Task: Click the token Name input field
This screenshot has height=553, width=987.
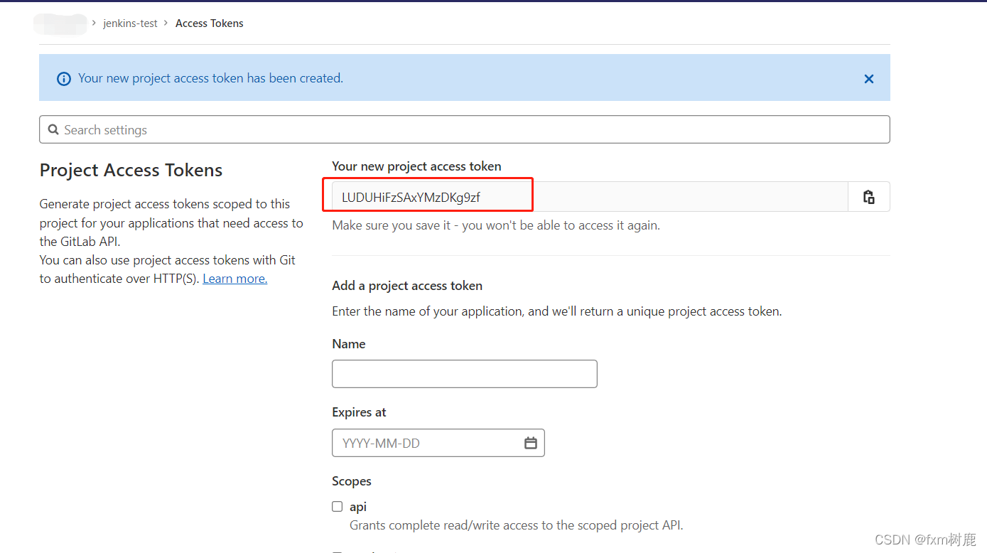Action: click(x=464, y=374)
